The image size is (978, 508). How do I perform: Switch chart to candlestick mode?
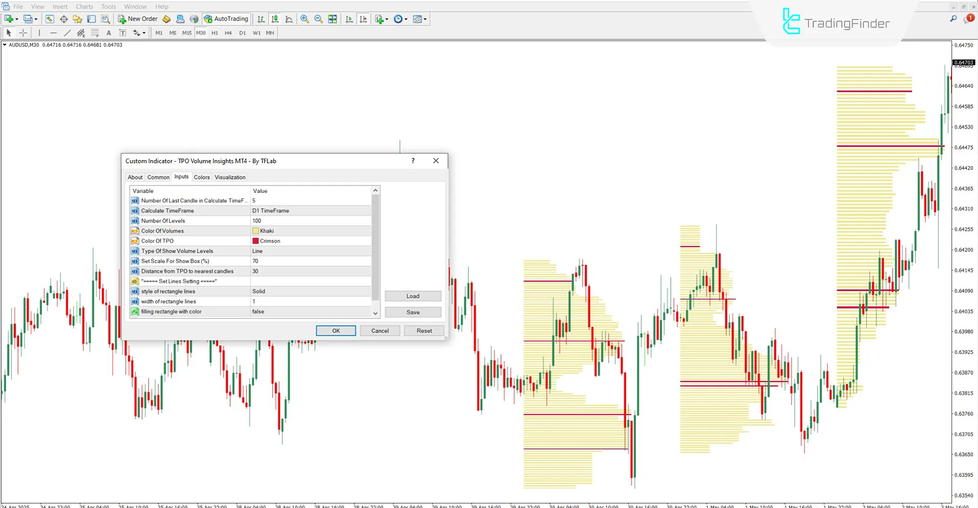tap(275, 19)
